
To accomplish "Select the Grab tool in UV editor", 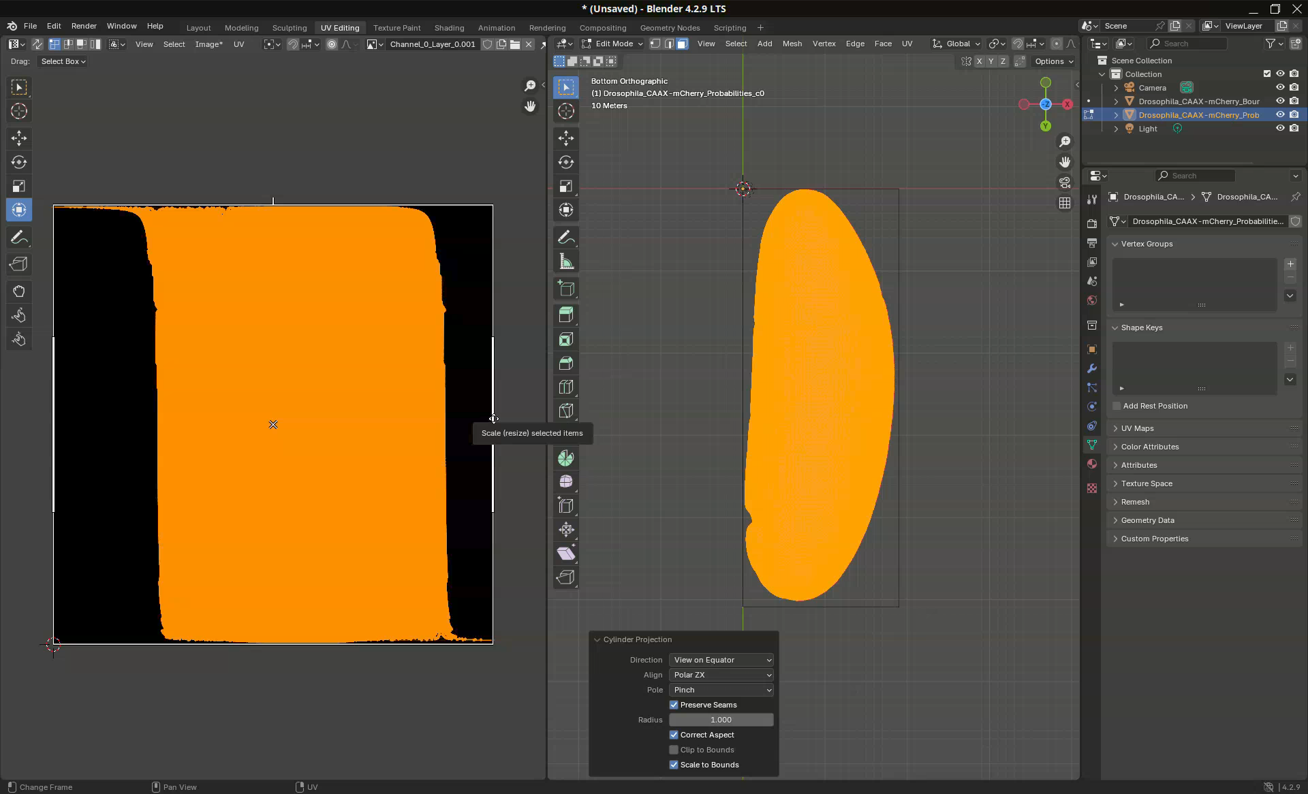I will [x=19, y=291].
